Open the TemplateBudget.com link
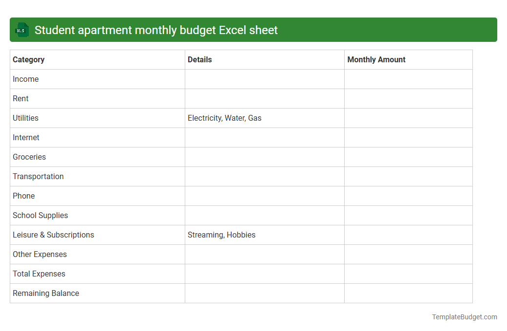The height and width of the screenshot is (331, 507). (464, 317)
